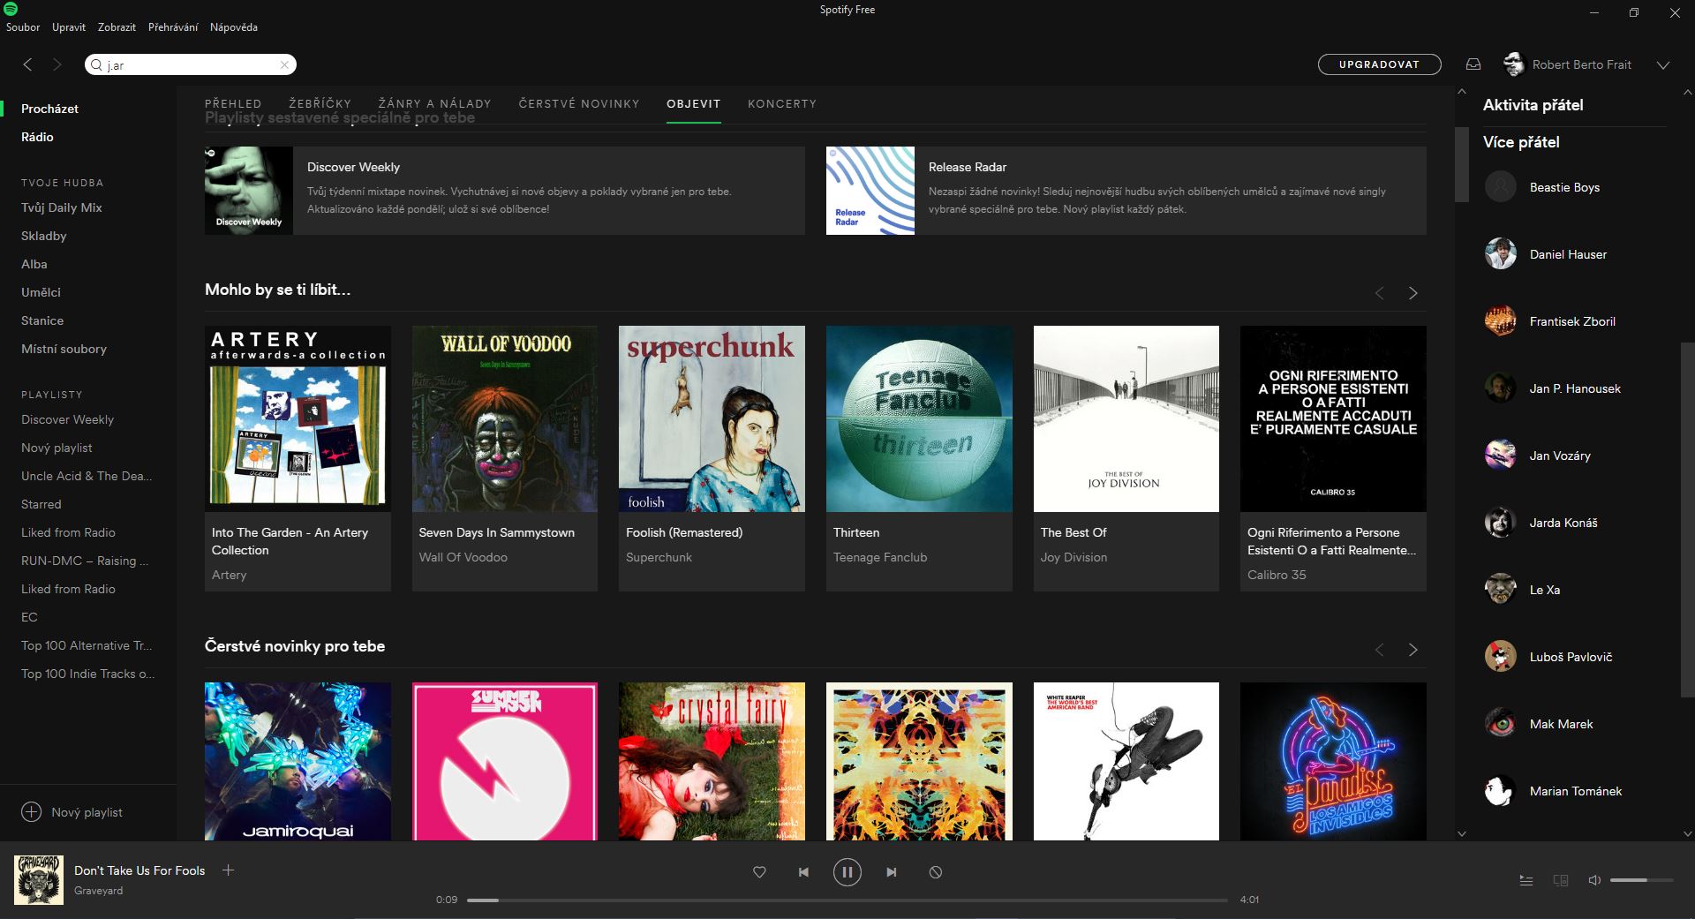Open the Discover Weekly playlist cover
The image size is (1695, 919).
249,190
